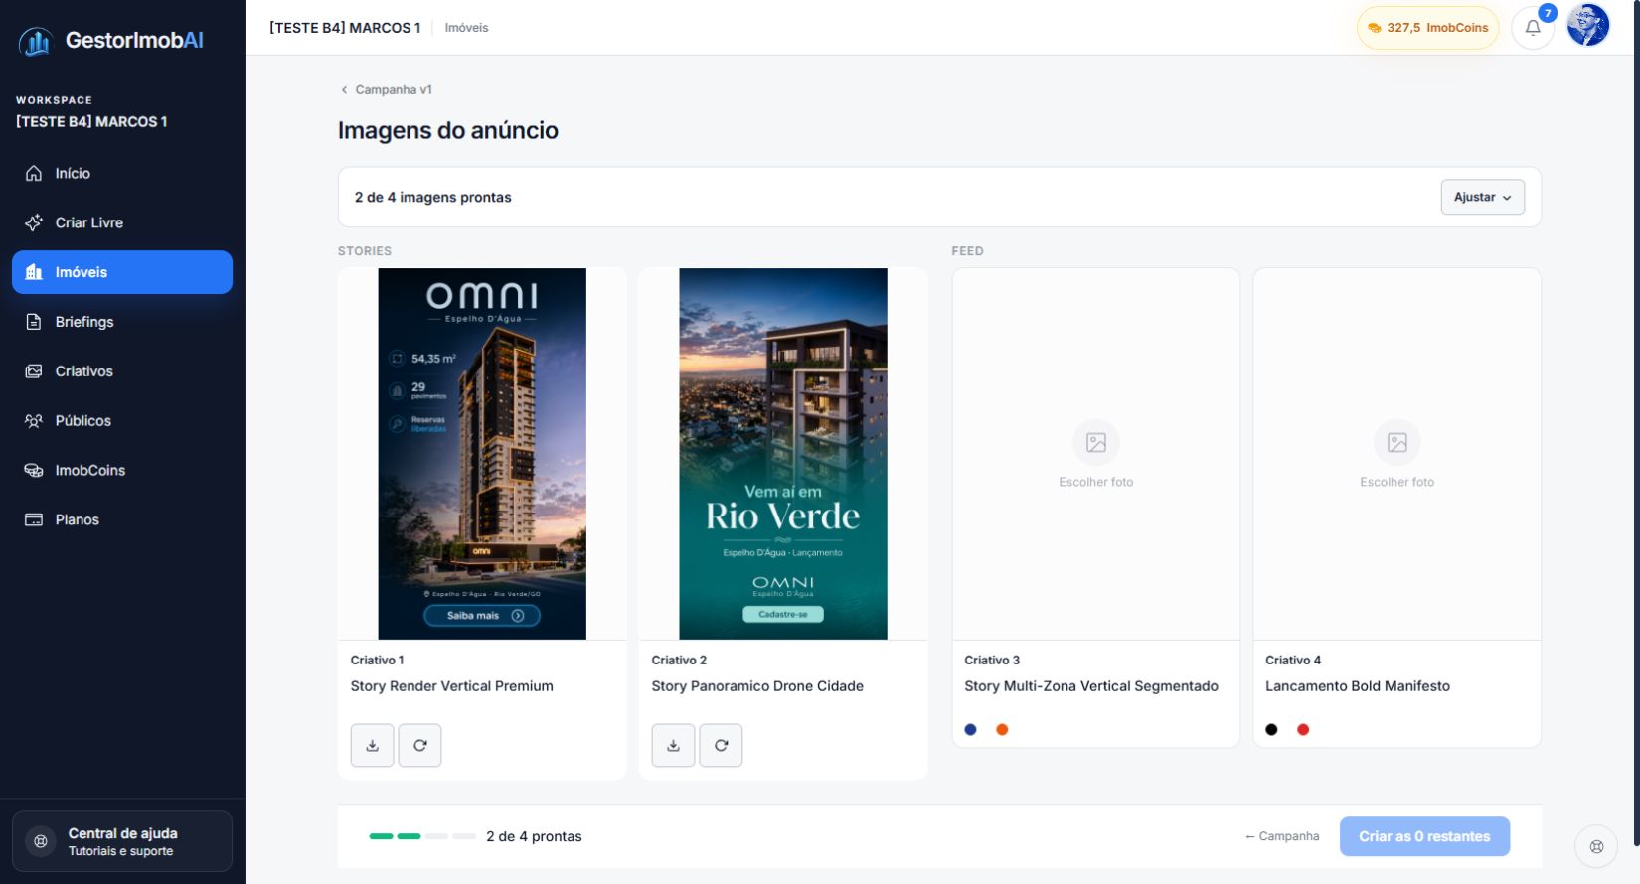
Task: Expand the Ajustar dropdown
Action: pyautogui.click(x=1482, y=197)
